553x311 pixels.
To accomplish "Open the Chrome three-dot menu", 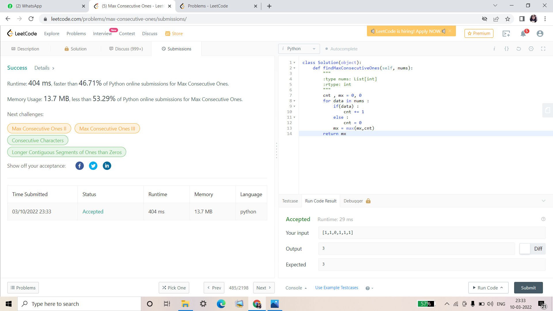I will (545, 19).
